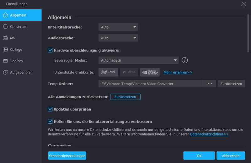The height and width of the screenshot is (163, 251).
Task: Click the NVIDIA NVENC graphics badge
Action: click(x=150, y=72)
